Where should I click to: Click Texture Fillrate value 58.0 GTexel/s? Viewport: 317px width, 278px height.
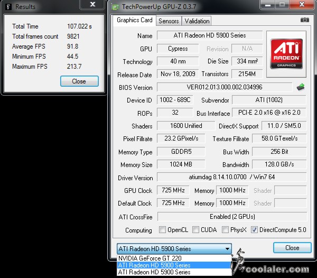point(279,138)
